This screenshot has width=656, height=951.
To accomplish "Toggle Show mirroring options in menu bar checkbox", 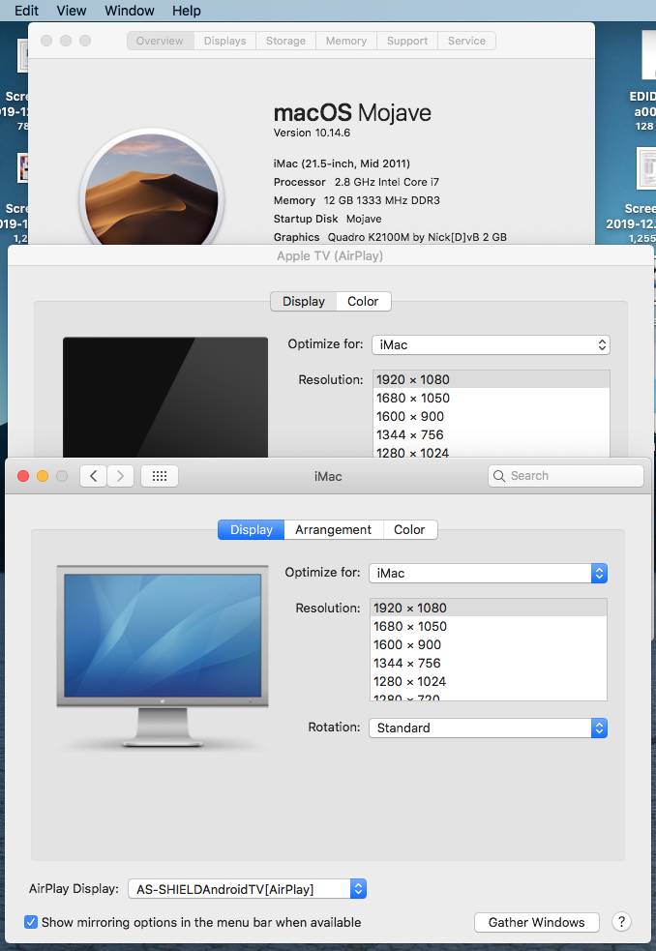I will [x=30, y=922].
